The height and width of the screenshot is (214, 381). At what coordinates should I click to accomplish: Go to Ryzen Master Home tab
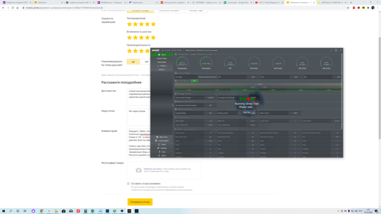pyautogui.click(x=162, y=54)
